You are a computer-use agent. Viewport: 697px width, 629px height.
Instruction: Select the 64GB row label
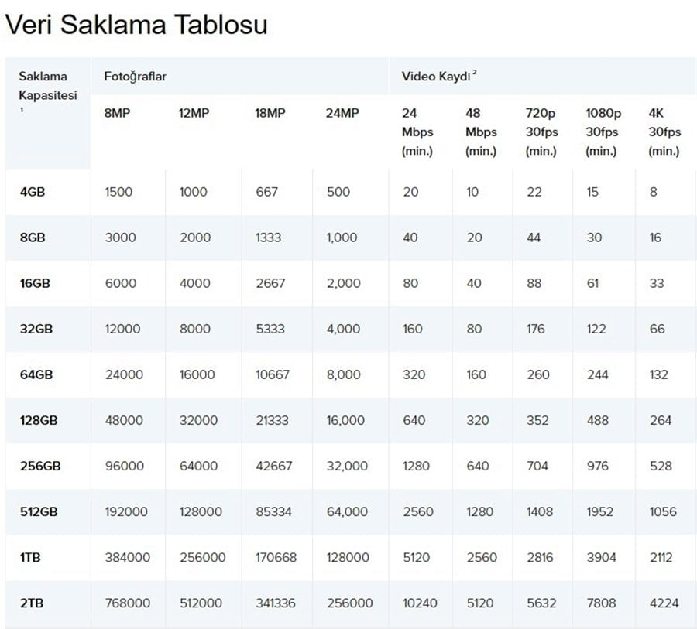pyautogui.click(x=36, y=374)
